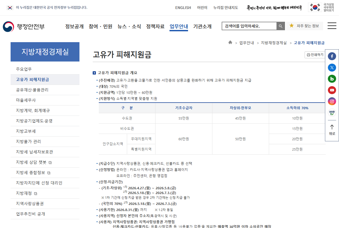The image size is (339, 228).
Task: Open 자주 찾는 정보 star button
Action: [305, 26]
